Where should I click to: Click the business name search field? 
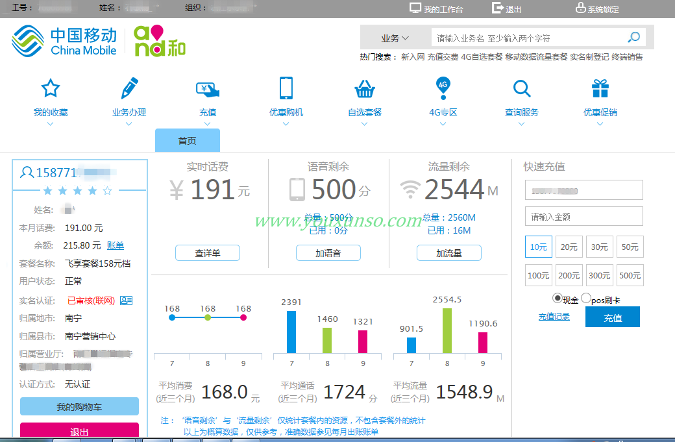pyautogui.click(x=528, y=38)
